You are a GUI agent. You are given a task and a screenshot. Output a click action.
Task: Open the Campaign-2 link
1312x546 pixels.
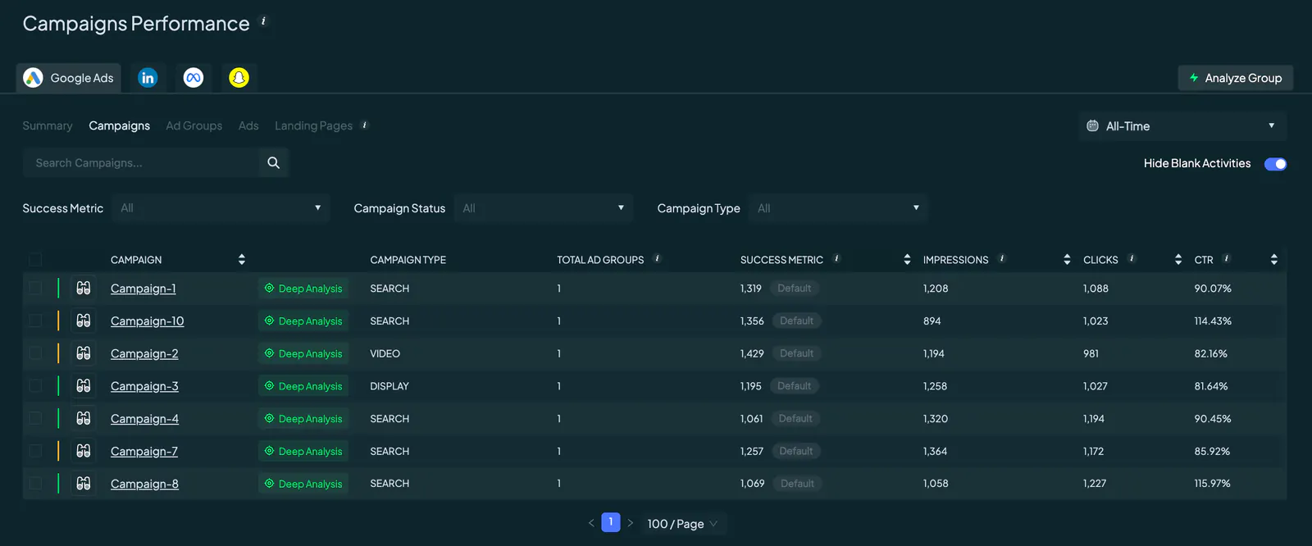coord(144,354)
